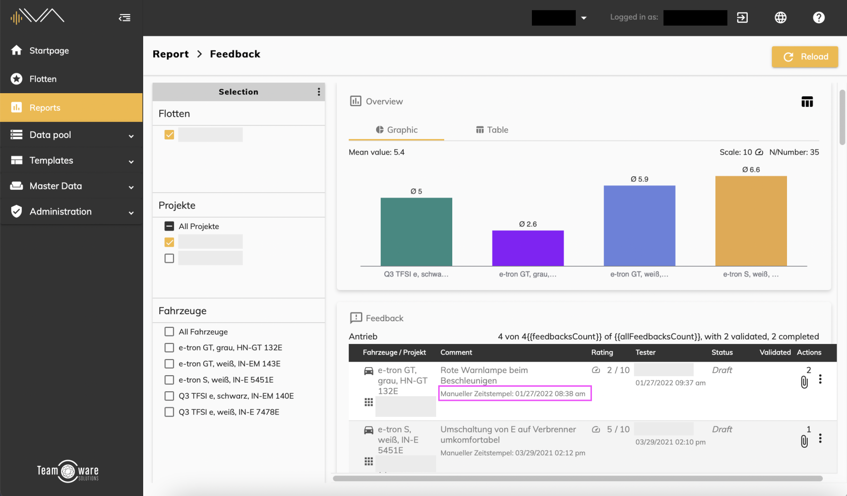Open actions menu for Rote Warnlampe feedback
Screen dimensions: 847x496
coord(820,379)
